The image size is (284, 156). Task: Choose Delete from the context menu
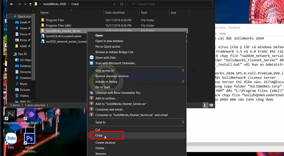pos(100,148)
